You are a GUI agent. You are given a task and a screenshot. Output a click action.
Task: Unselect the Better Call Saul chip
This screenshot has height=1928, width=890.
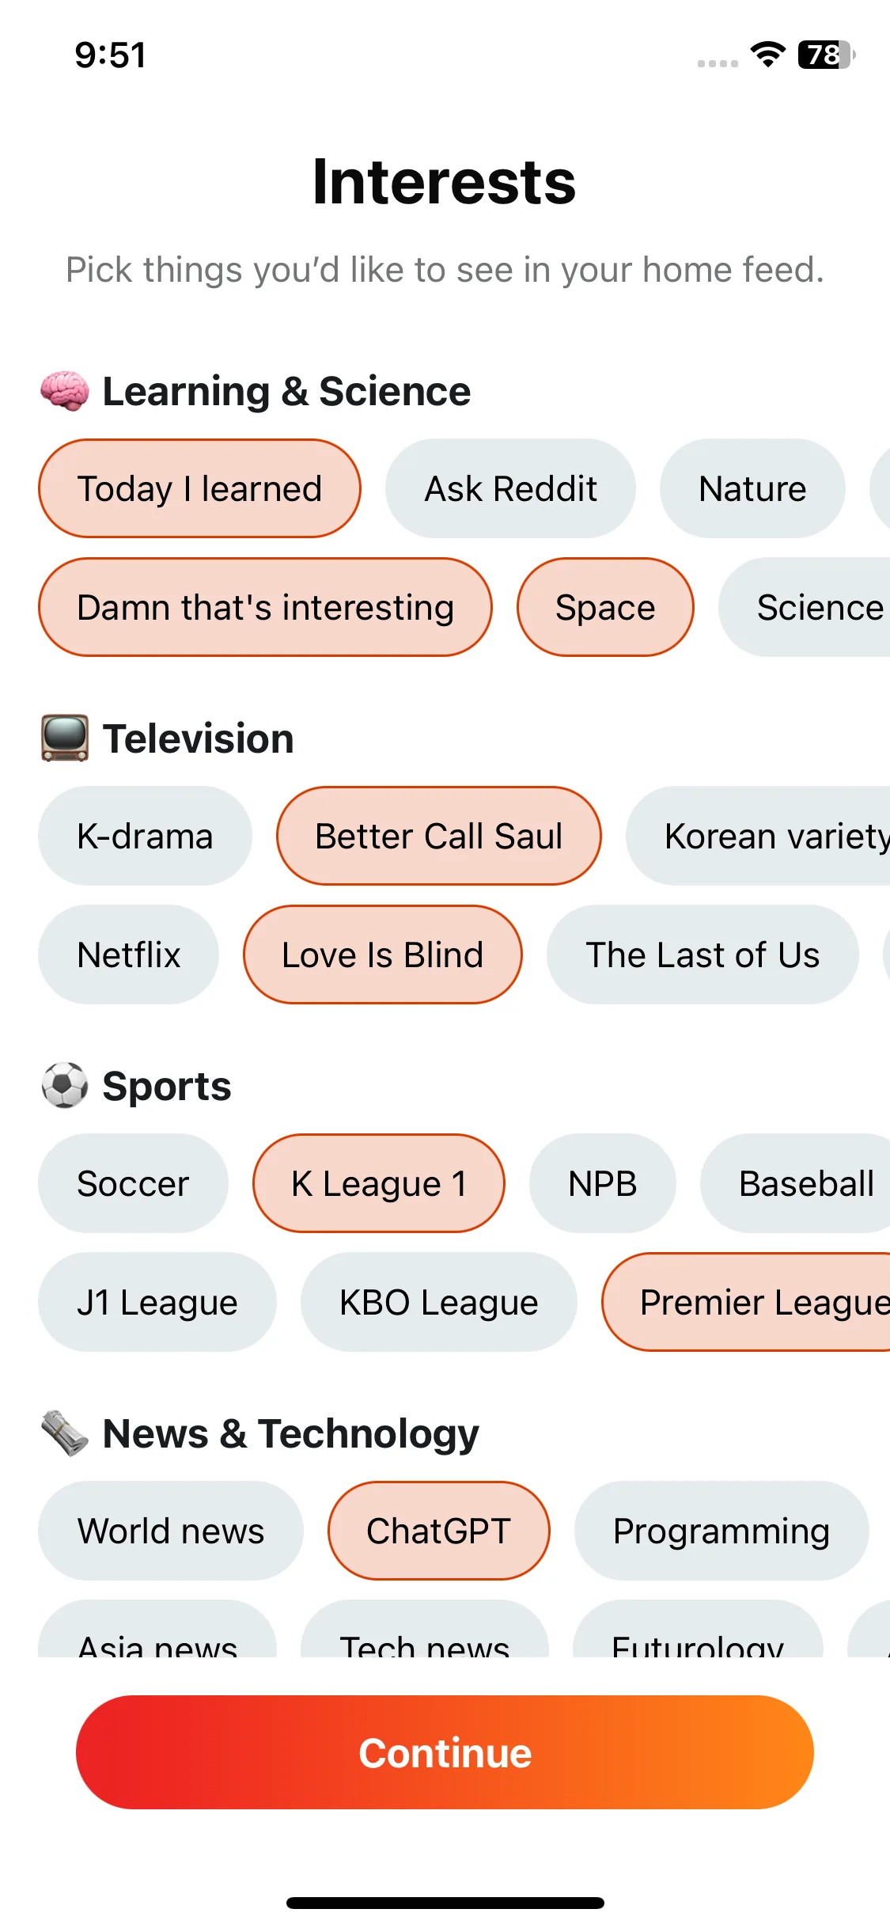click(439, 836)
